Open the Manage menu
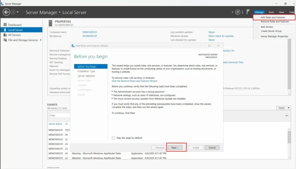296x169 pixels. 259,12
